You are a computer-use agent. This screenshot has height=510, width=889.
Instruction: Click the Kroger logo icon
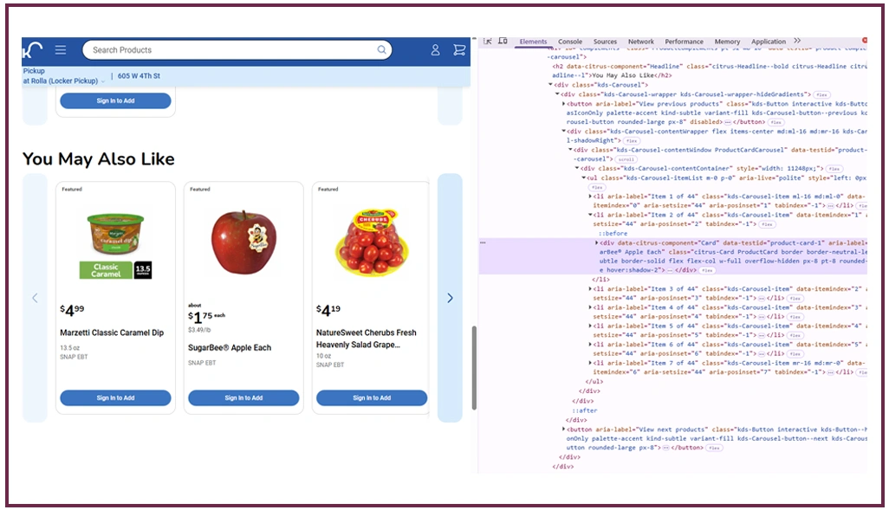(33, 50)
